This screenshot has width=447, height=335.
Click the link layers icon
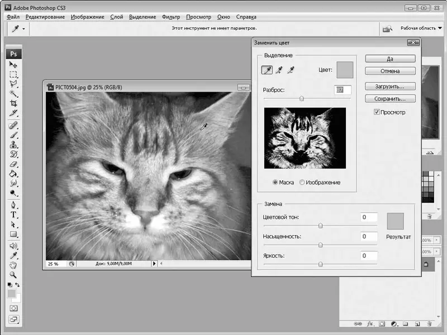(358, 324)
